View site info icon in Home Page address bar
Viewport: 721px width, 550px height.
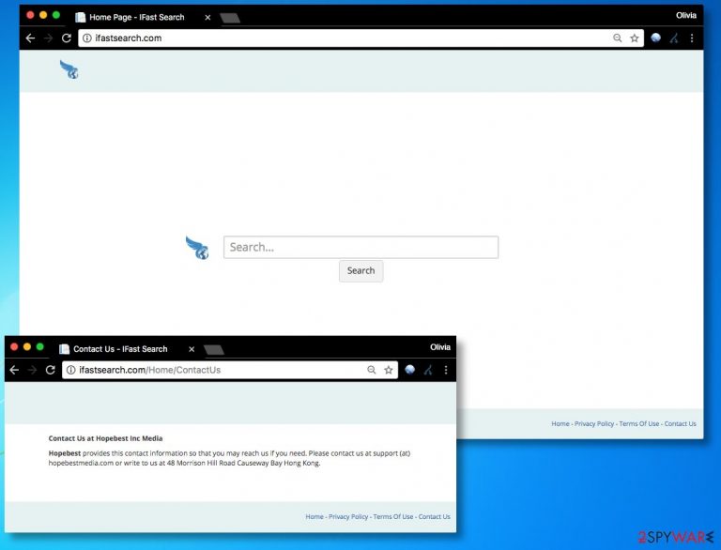87,38
